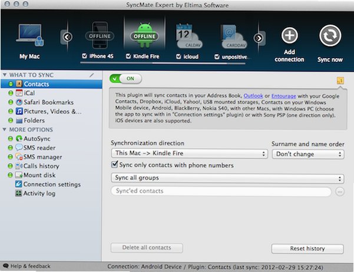Toggle the Contacts plugin ON switch

pos(125,78)
